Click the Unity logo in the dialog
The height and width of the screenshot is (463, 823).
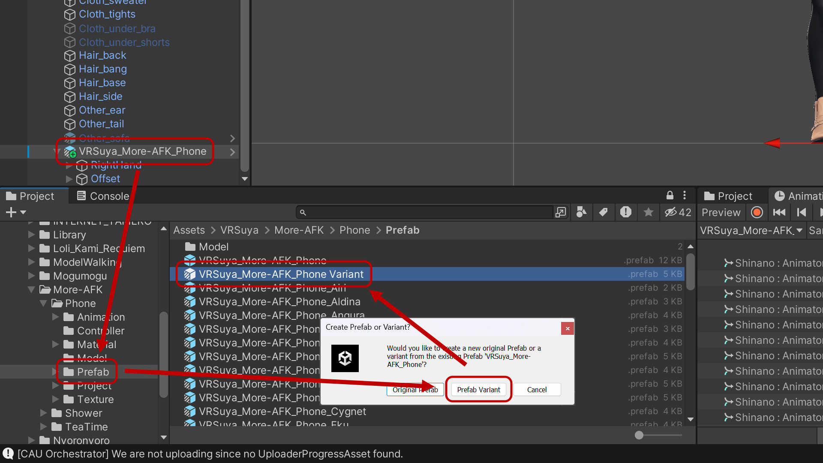tap(345, 358)
